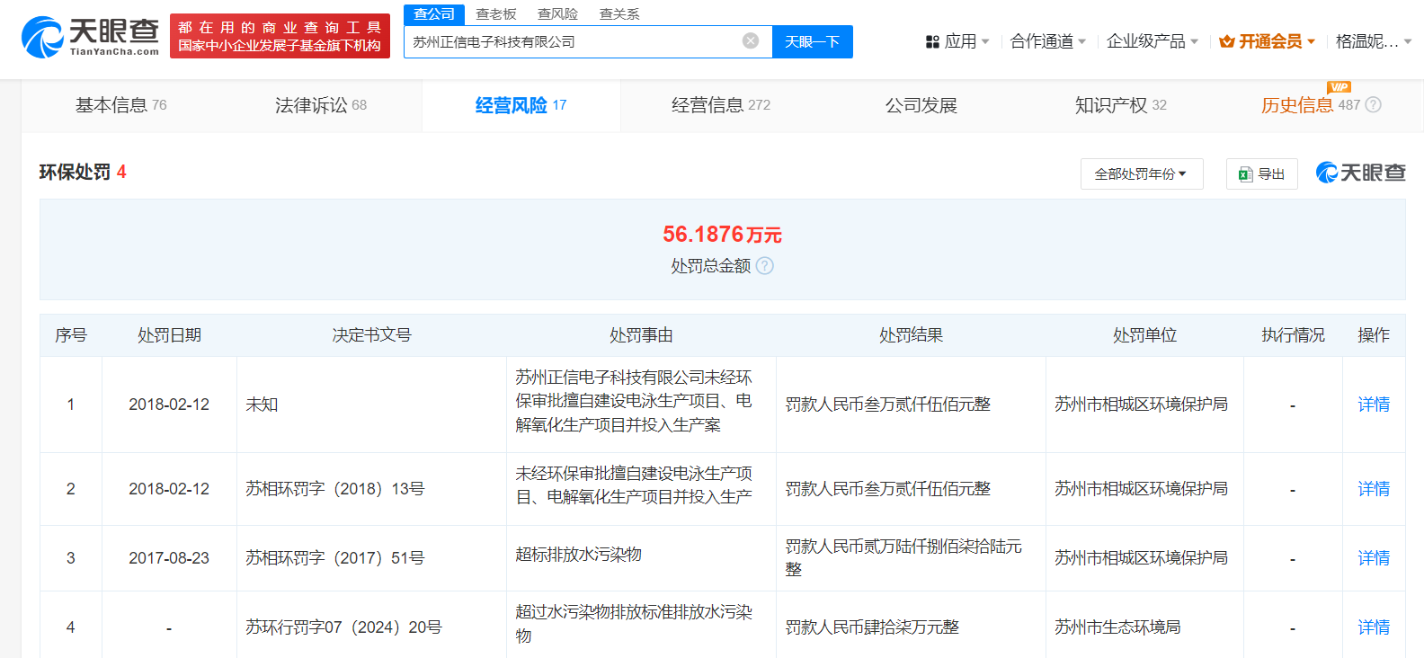Expand the 企业级产品 dropdown menu
The height and width of the screenshot is (658, 1424).
point(1153,41)
